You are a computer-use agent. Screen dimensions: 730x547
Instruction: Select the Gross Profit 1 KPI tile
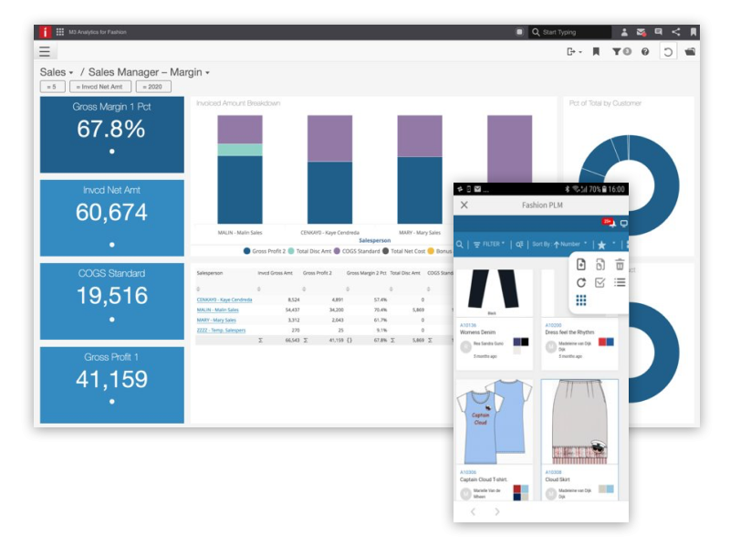[x=111, y=384]
